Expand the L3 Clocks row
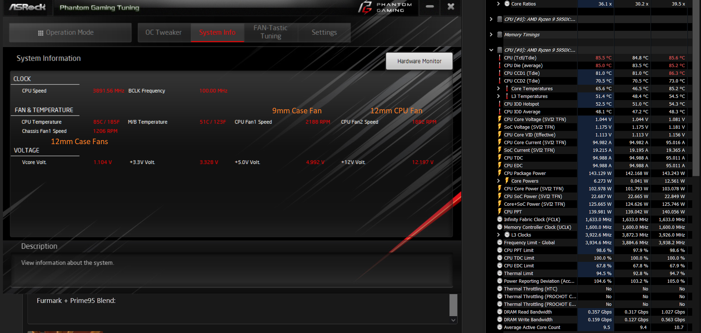This screenshot has height=333, width=701. tap(498, 235)
